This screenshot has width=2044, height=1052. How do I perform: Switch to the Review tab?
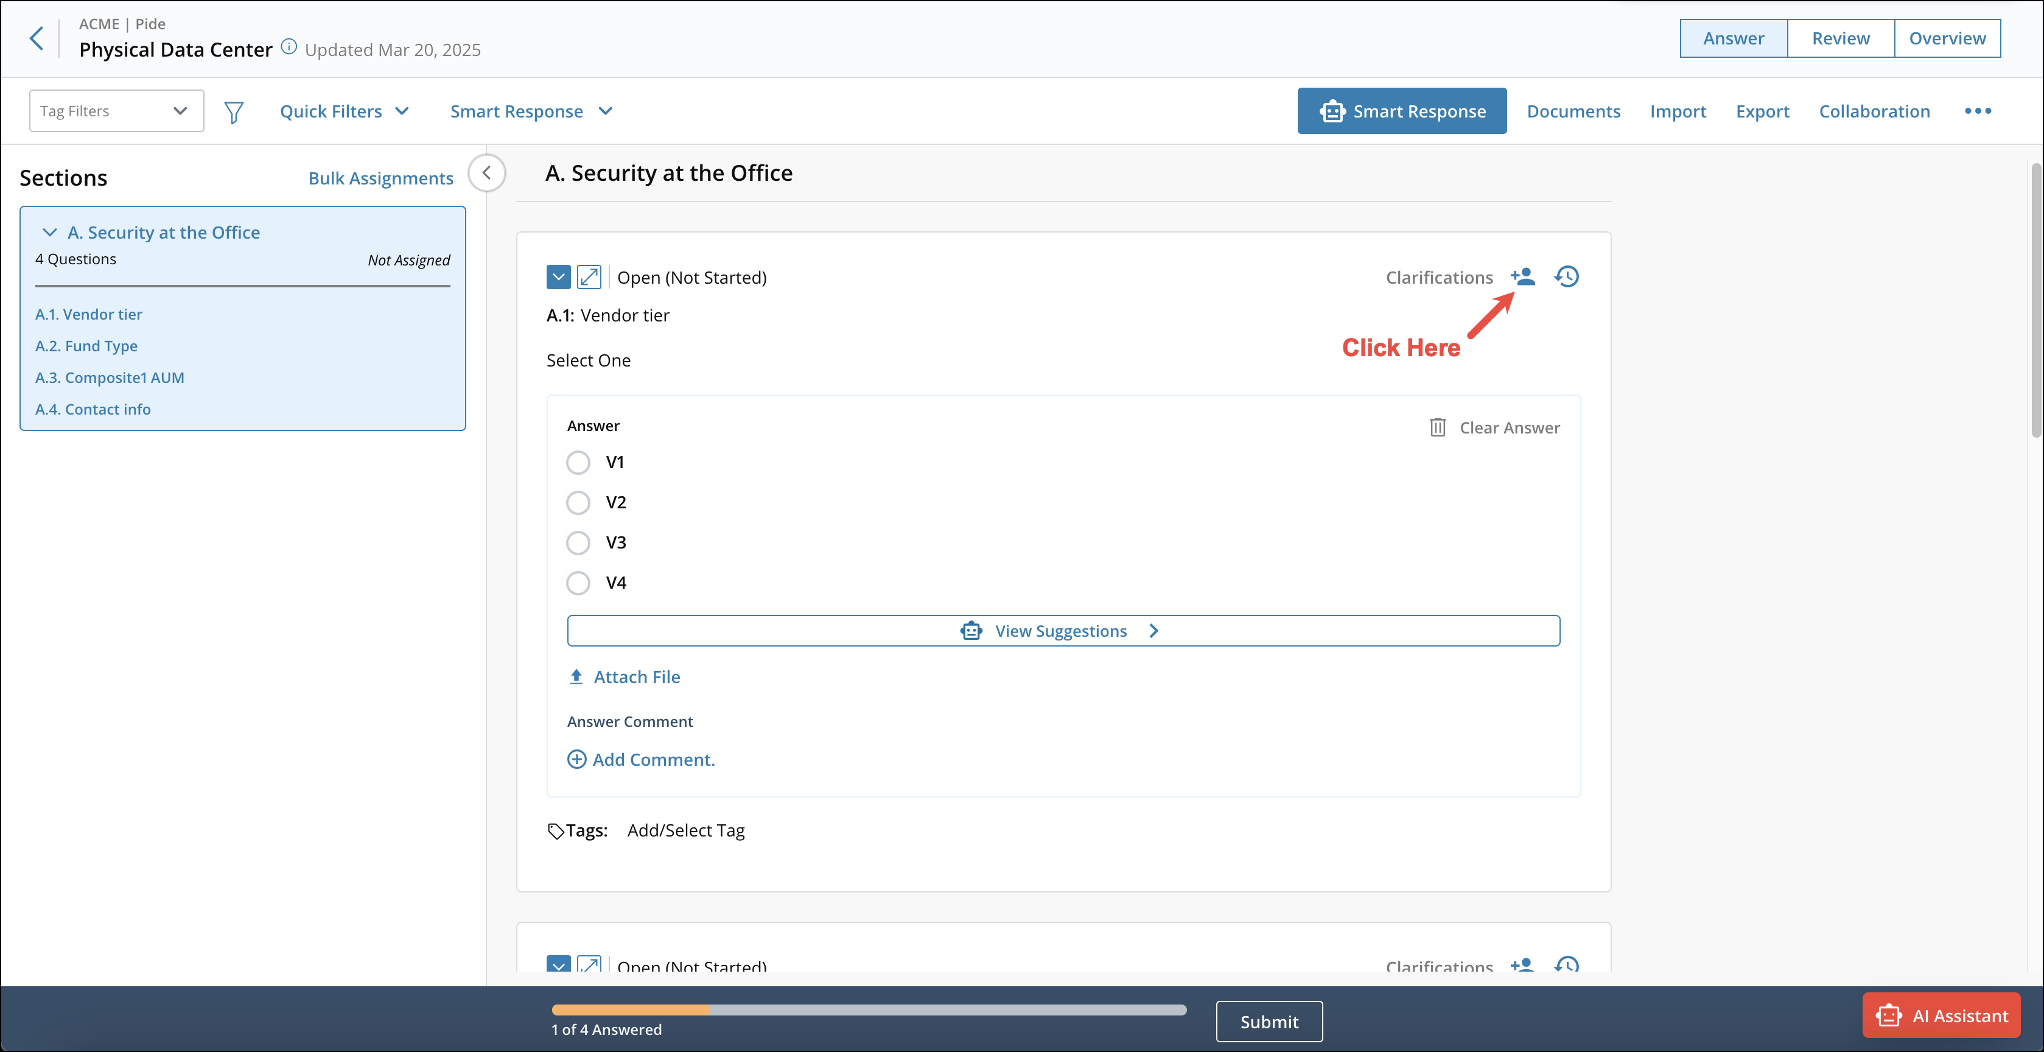(1840, 38)
